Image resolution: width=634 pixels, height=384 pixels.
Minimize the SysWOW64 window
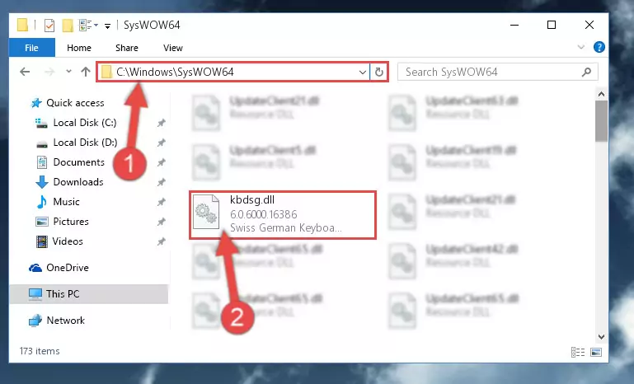point(514,25)
